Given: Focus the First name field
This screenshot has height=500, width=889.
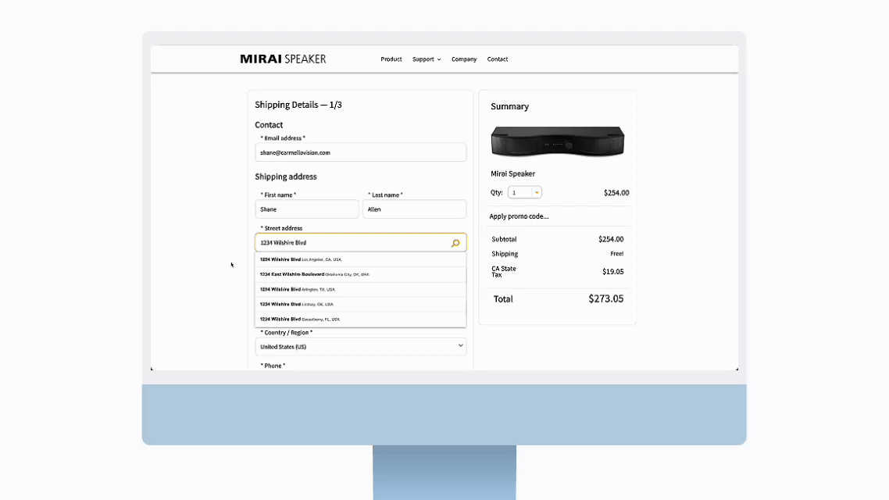Looking at the screenshot, I should click(x=307, y=209).
